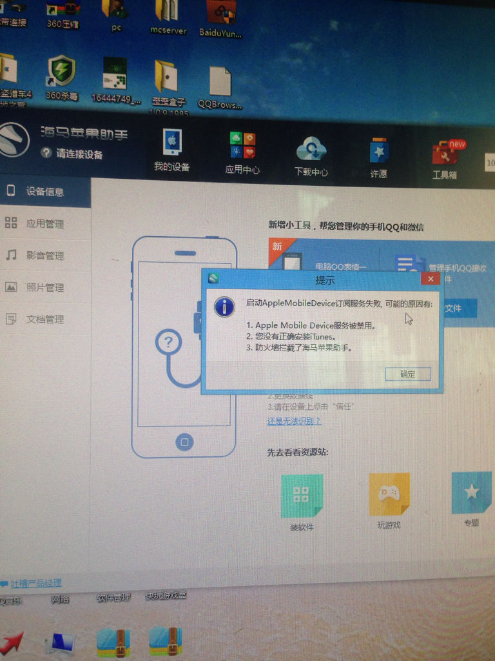Click the phone home button illustration
Image resolution: width=495 pixels, height=661 pixels.
(x=184, y=442)
